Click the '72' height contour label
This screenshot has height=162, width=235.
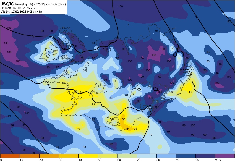click(142, 111)
